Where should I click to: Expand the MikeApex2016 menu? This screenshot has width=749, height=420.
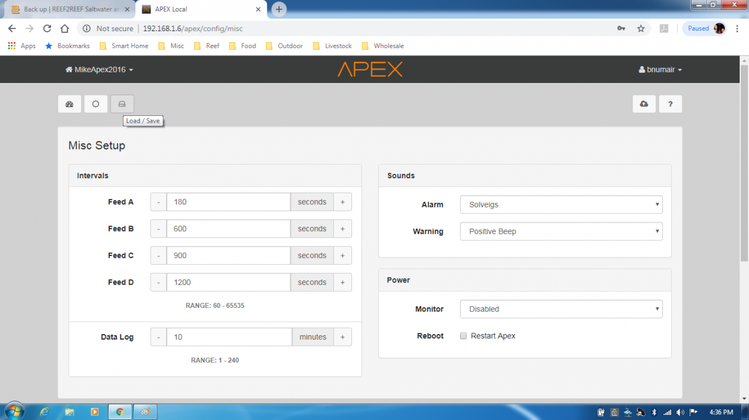tap(99, 70)
